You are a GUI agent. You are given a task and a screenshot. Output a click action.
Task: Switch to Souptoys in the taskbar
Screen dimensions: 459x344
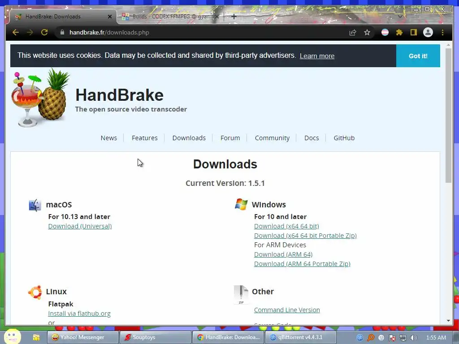click(x=155, y=337)
